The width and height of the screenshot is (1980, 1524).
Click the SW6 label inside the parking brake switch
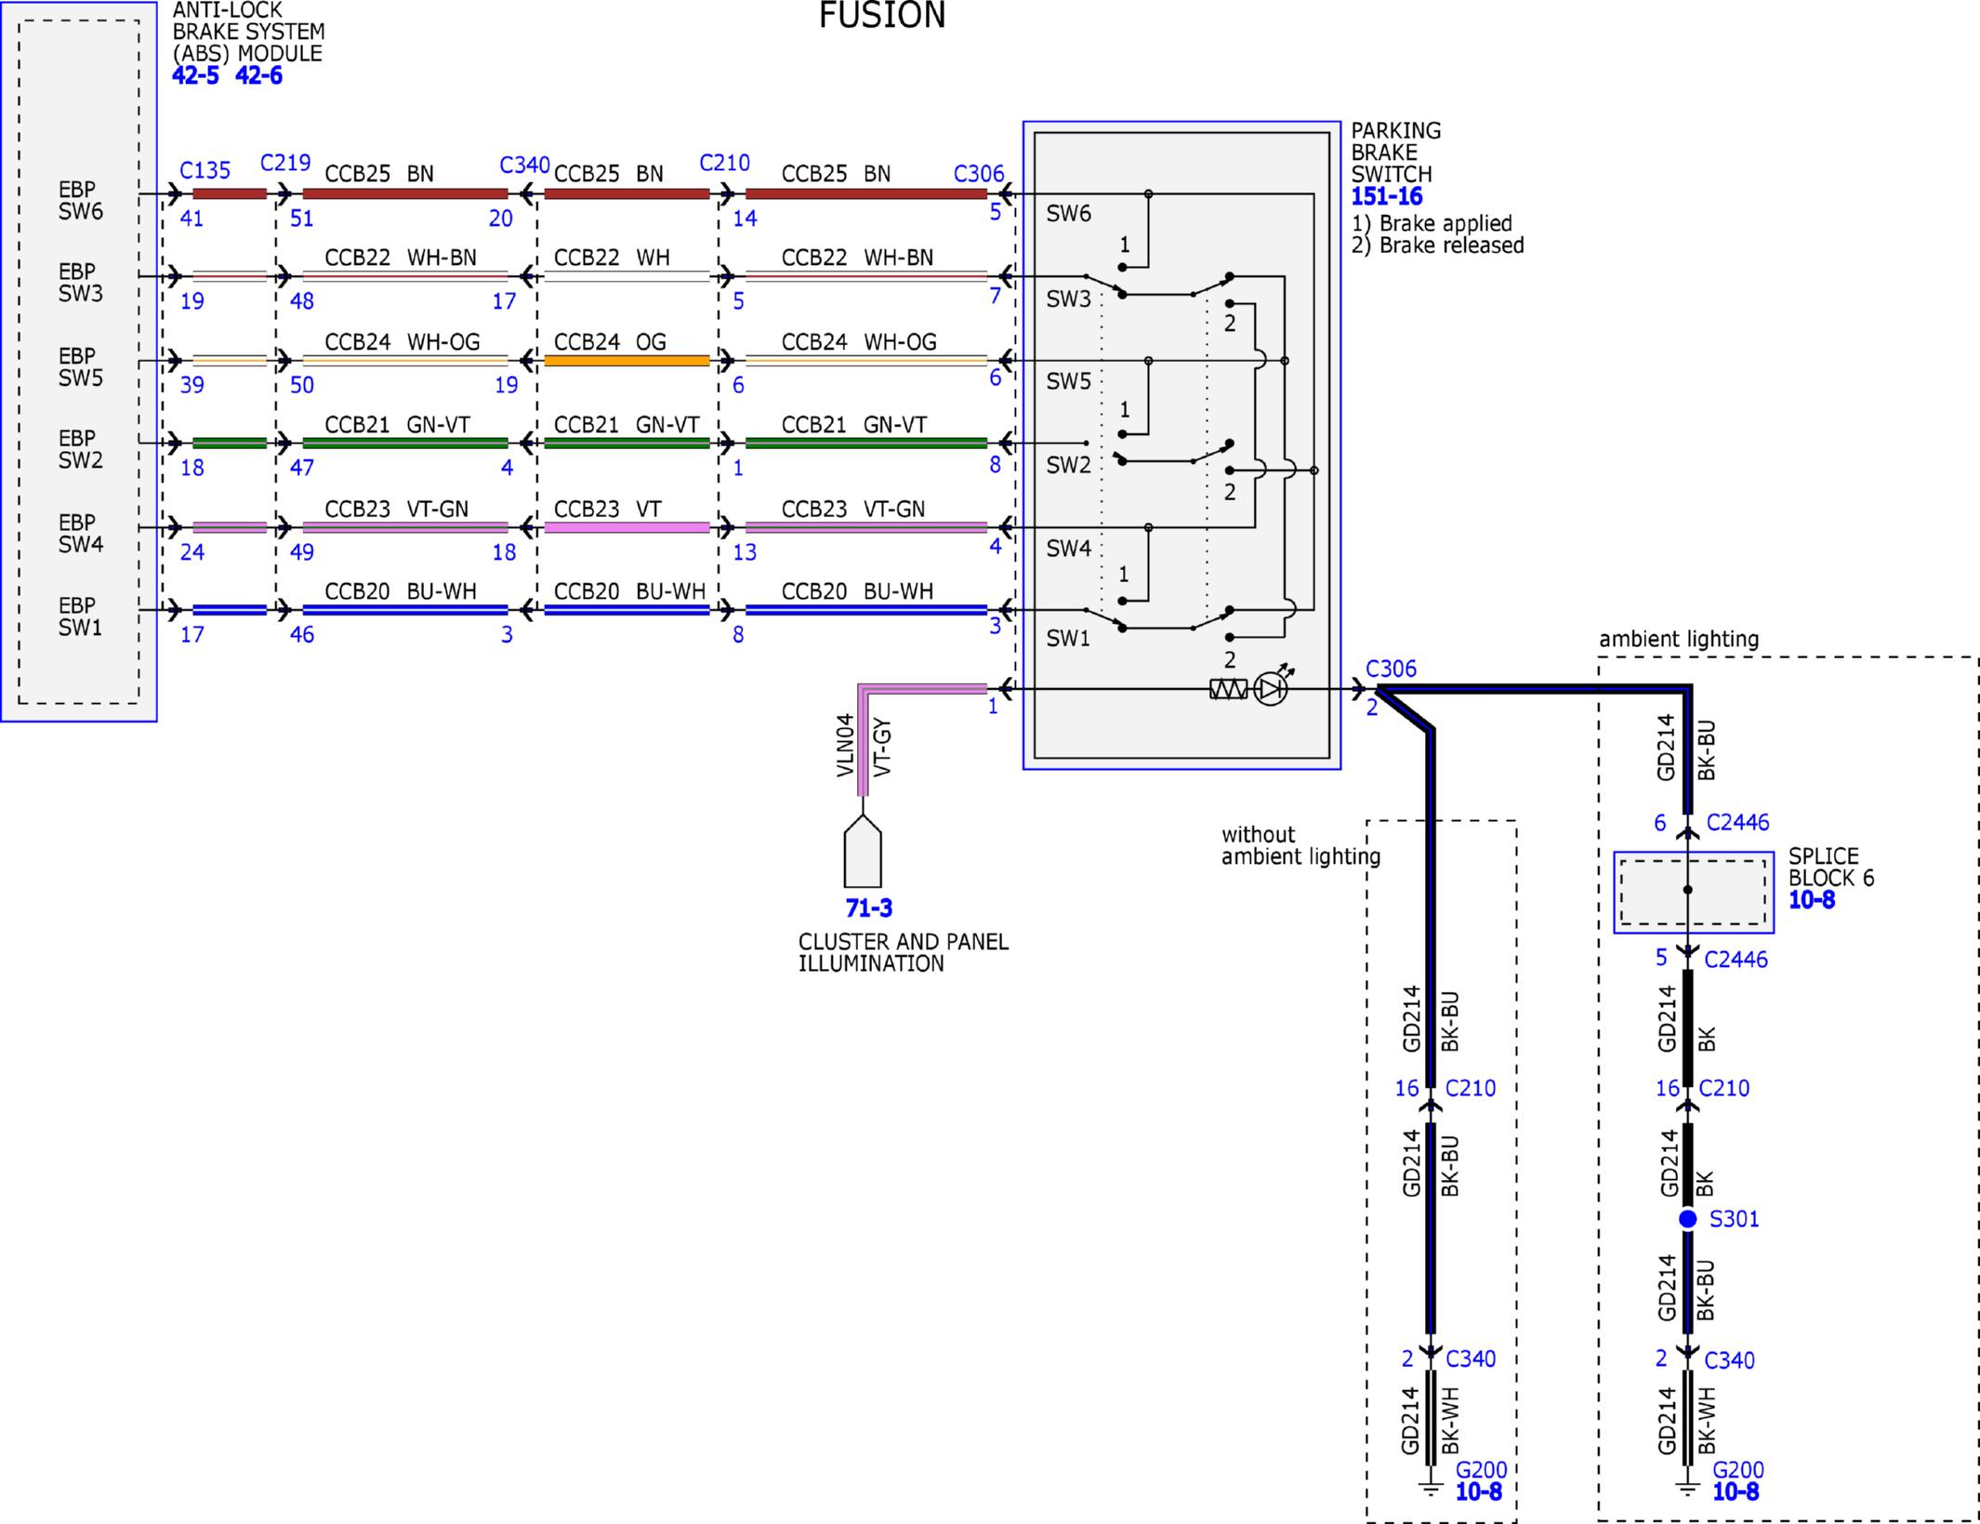pyautogui.click(x=1068, y=214)
